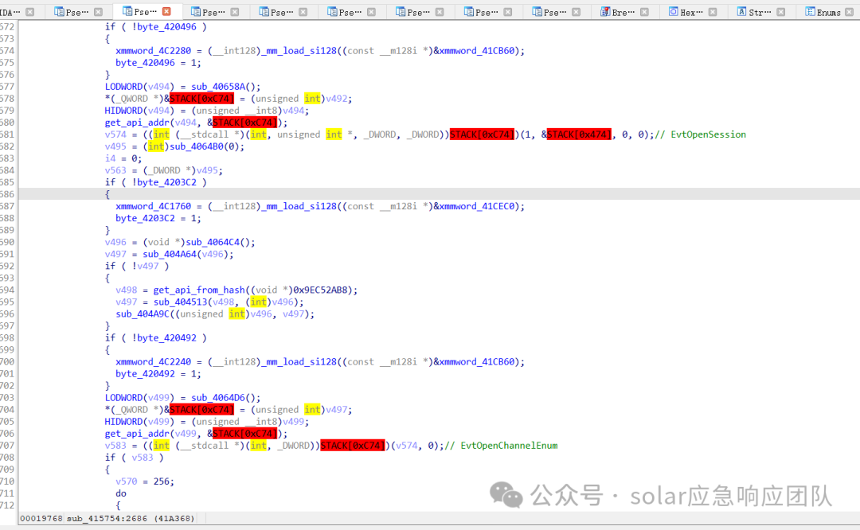Select xmmword_4C1760 variable

154,206
